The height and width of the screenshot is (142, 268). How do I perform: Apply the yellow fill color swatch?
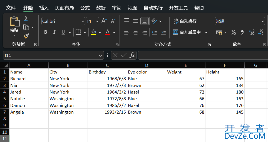[x=93, y=32]
